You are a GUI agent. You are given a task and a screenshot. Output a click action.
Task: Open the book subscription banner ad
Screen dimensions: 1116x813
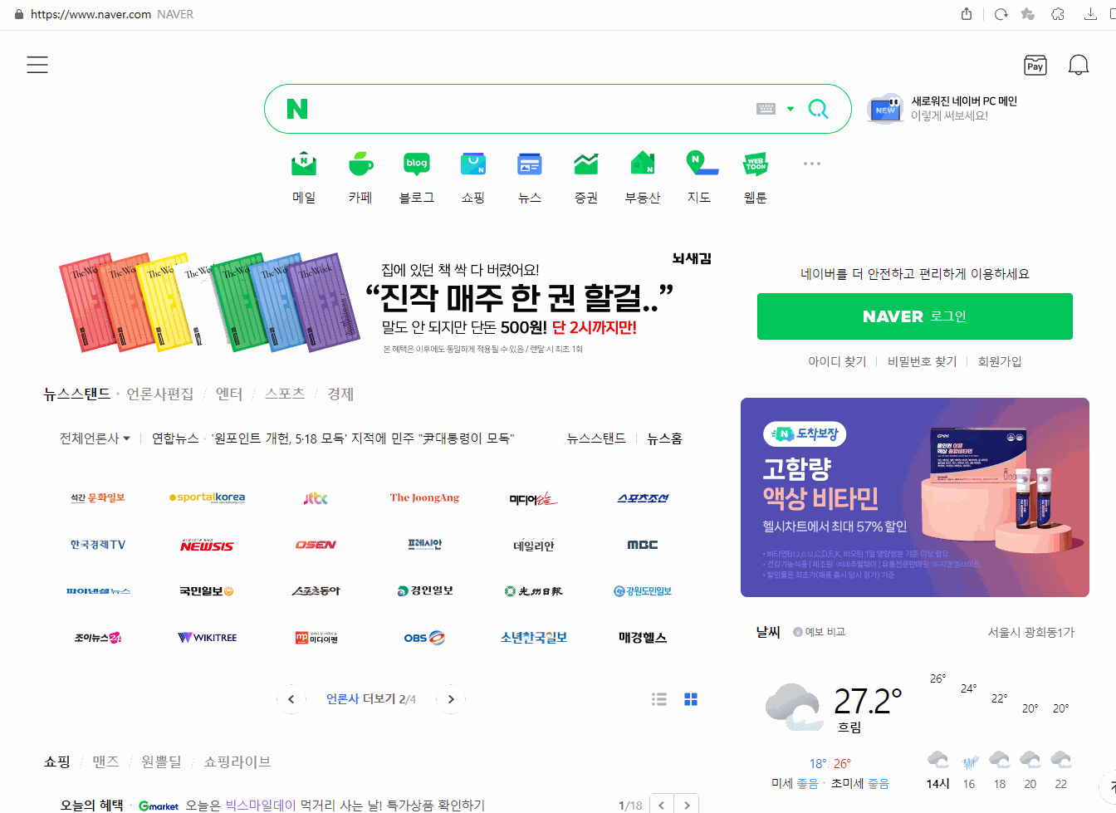[382, 303]
